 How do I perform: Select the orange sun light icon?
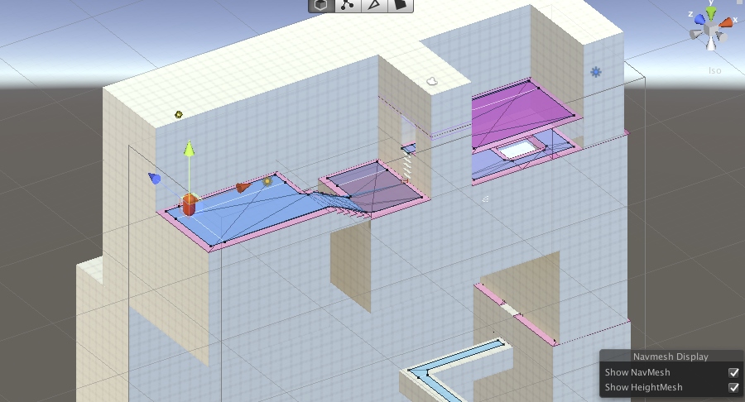point(267,181)
